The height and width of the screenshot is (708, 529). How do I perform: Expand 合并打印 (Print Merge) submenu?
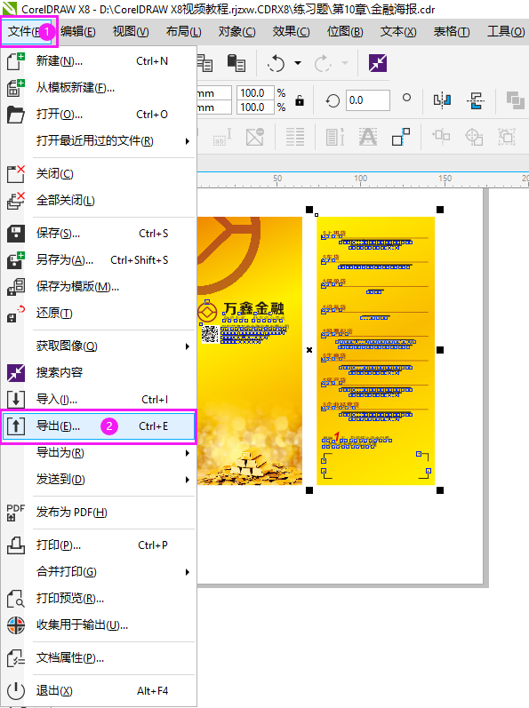(x=99, y=572)
